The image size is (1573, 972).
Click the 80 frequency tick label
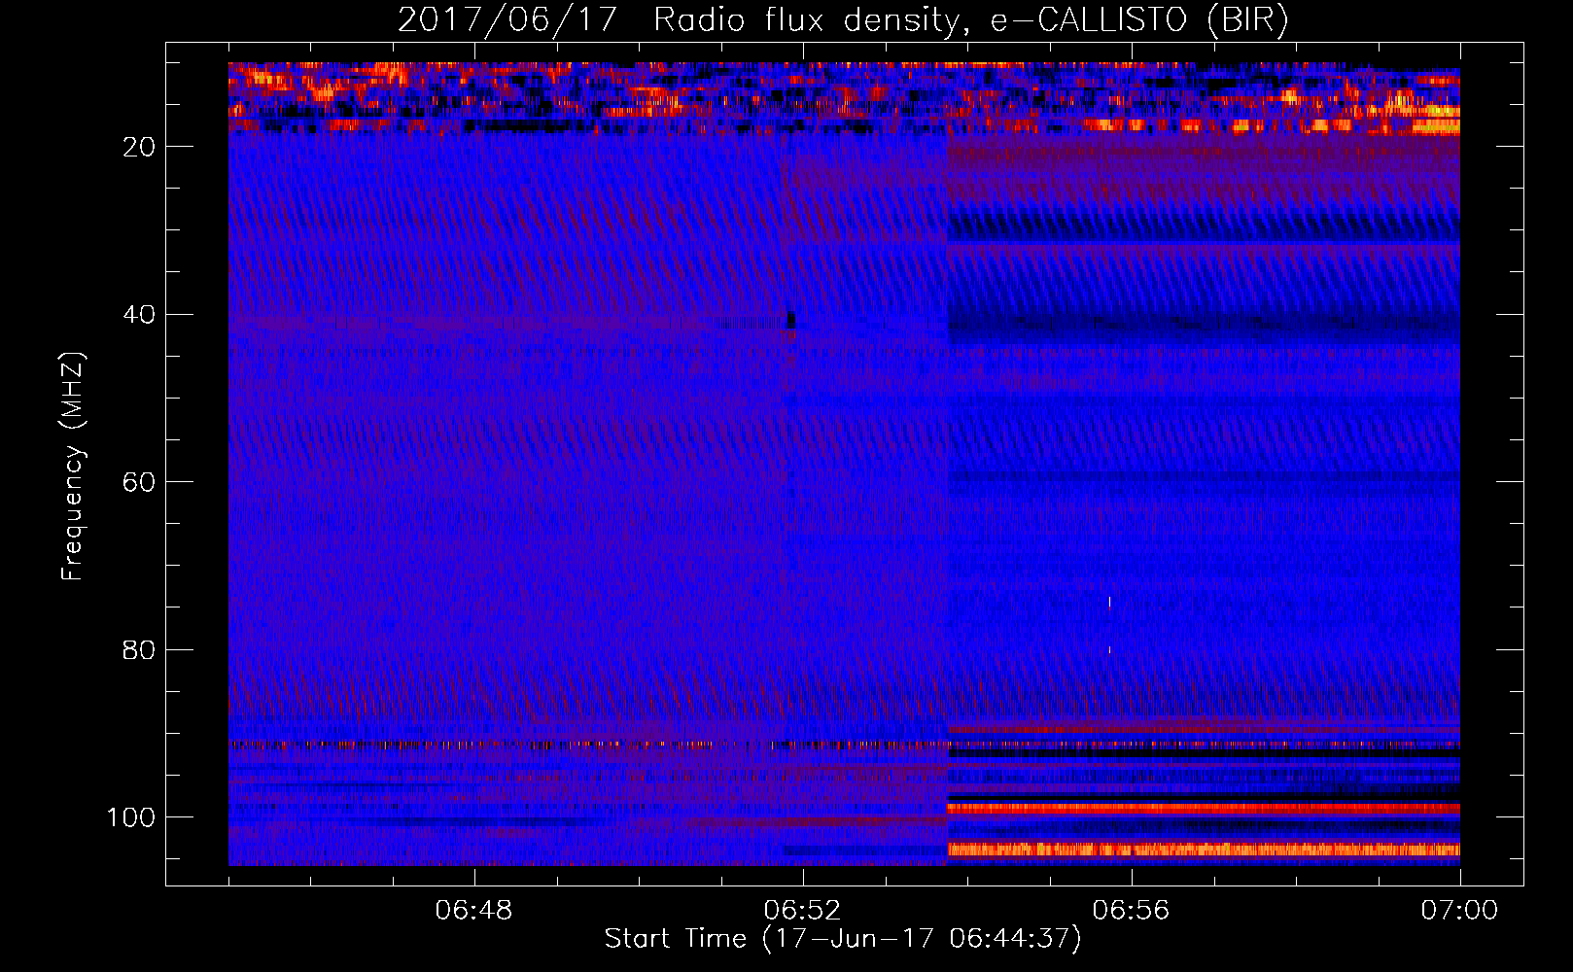click(x=139, y=650)
